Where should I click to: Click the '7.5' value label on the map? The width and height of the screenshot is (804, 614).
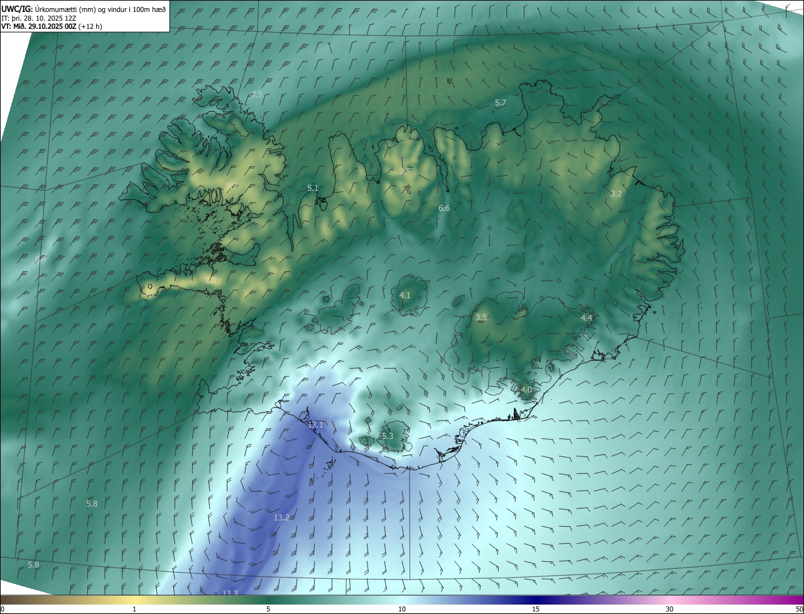(257, 95)
